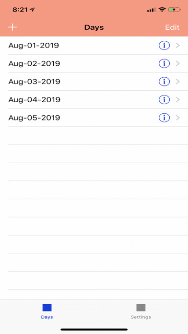Select the Aug-05-2019 row text

(34, 118)
